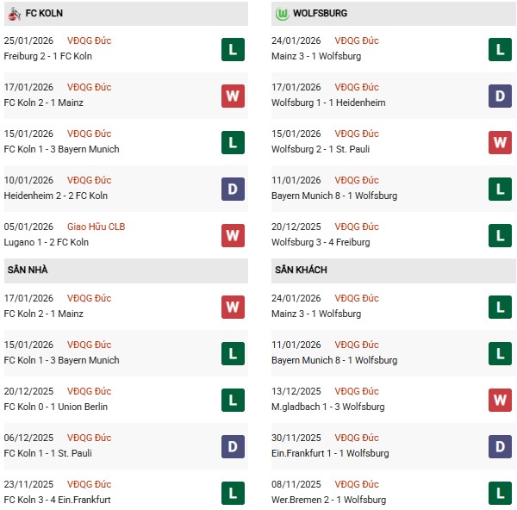Click the D badge for Wolfsburg 1-1 Heidenheim
This screenshot has height=510, width=517.
[x=500, y=96]
